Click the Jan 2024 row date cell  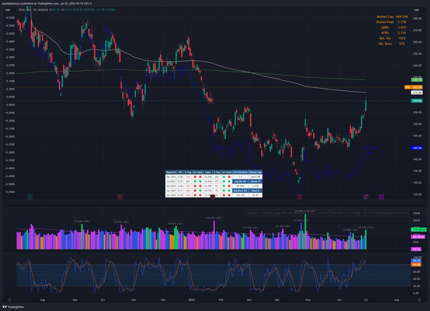(x=171, y=191)
